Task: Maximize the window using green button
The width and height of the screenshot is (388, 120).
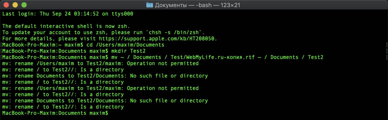Action: coord(24,5)
